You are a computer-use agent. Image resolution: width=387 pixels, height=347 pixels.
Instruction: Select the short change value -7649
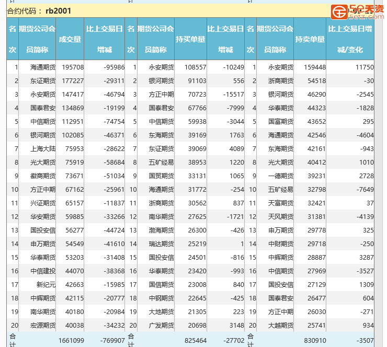365,189
